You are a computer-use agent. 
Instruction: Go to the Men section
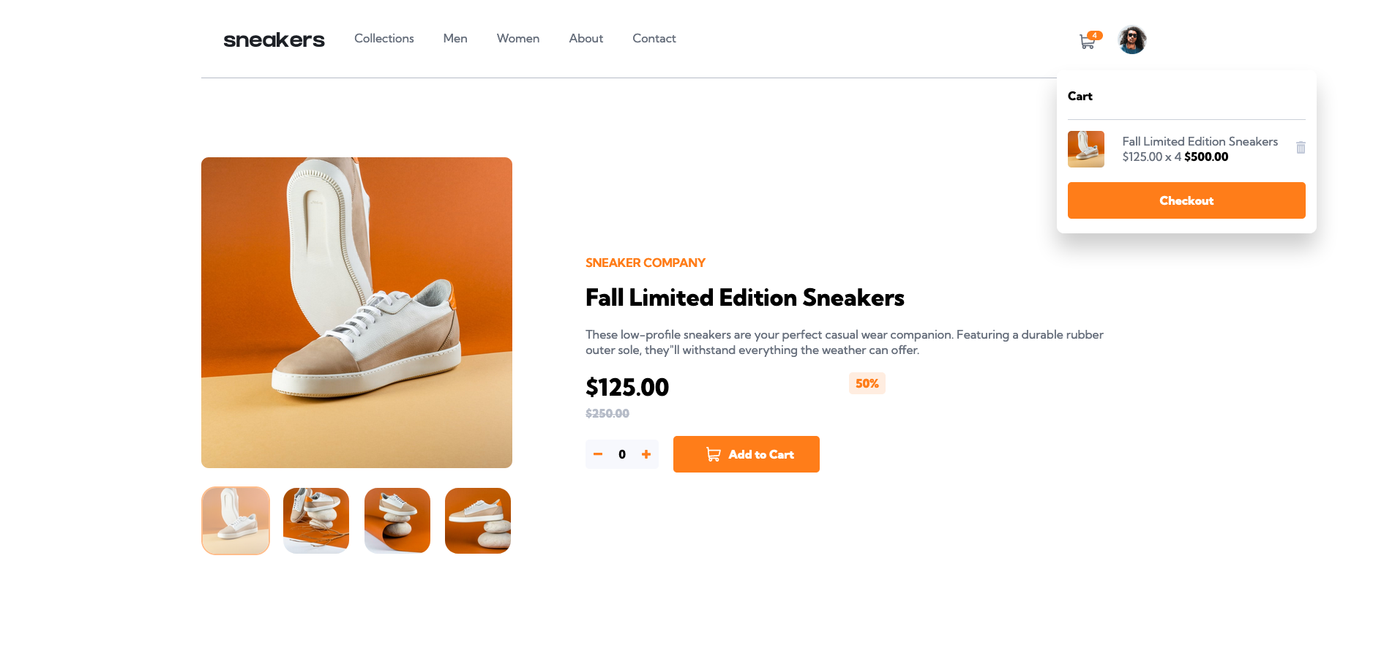pos(455,38)
